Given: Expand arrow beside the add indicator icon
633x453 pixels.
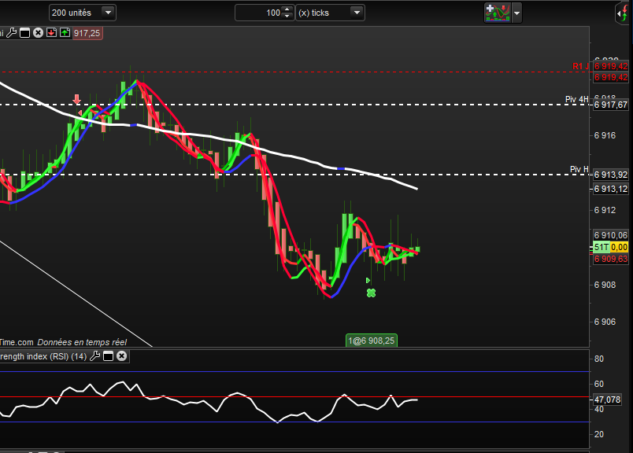Looking at the screenshot, I should pos(516,13).
